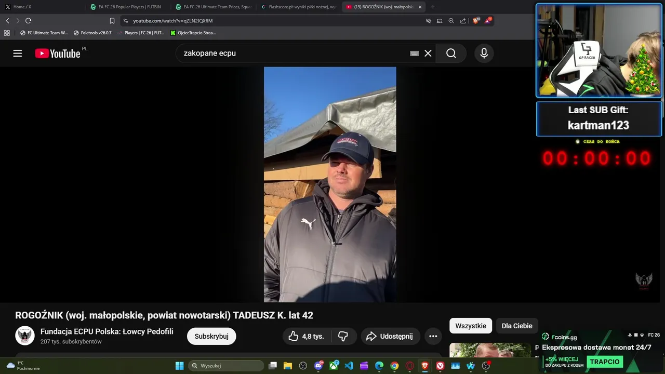The height and width of the screenshot is (374, 665).
Task: Select the Dla Ciebie filter chip
Action: [x=517, y=326]
